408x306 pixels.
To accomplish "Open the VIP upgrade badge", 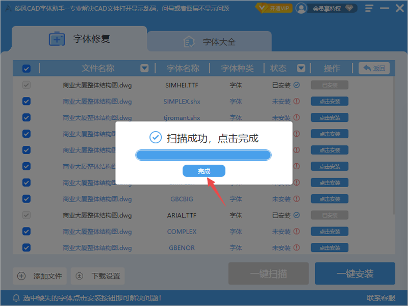I will (x=273, y=8).
